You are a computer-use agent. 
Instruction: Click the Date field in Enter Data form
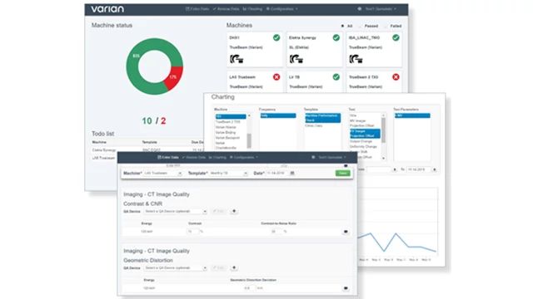coord(277,174)
